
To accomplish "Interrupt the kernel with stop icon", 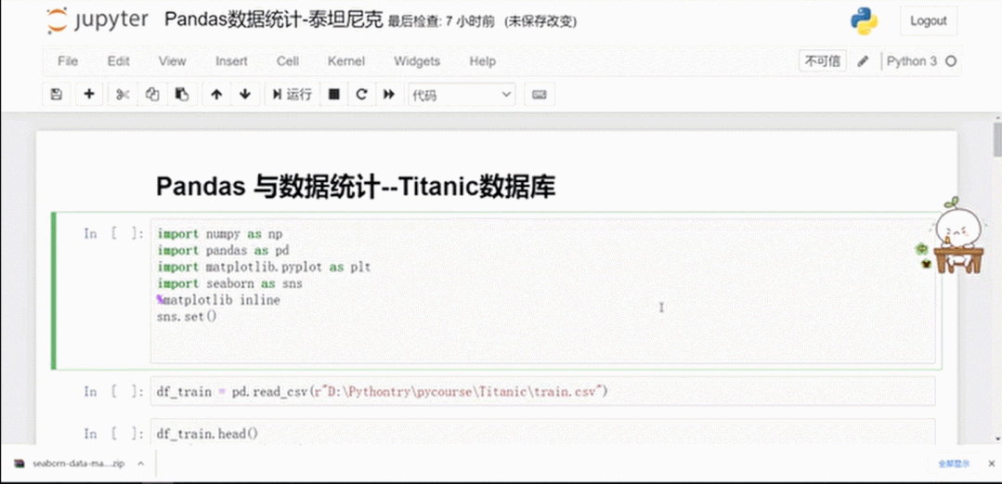I will [333, 95].
